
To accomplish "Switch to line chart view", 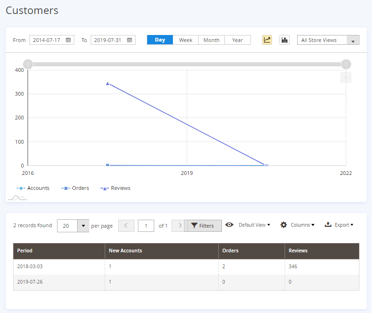I will [267, 40].
